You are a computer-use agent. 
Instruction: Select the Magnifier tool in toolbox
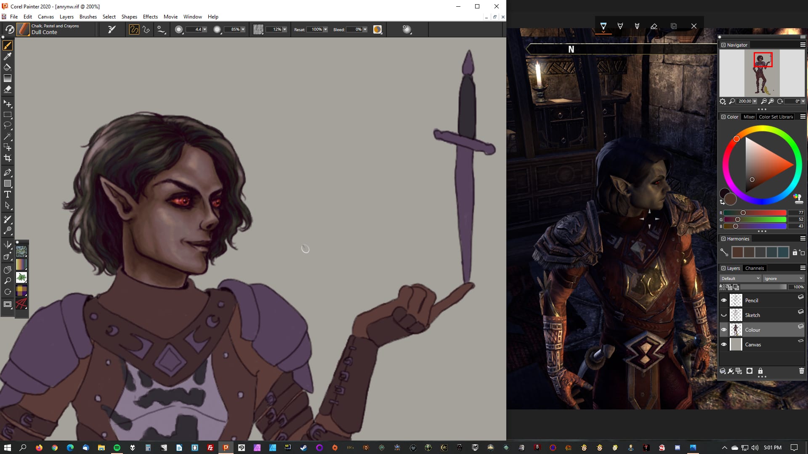(8, 281)
